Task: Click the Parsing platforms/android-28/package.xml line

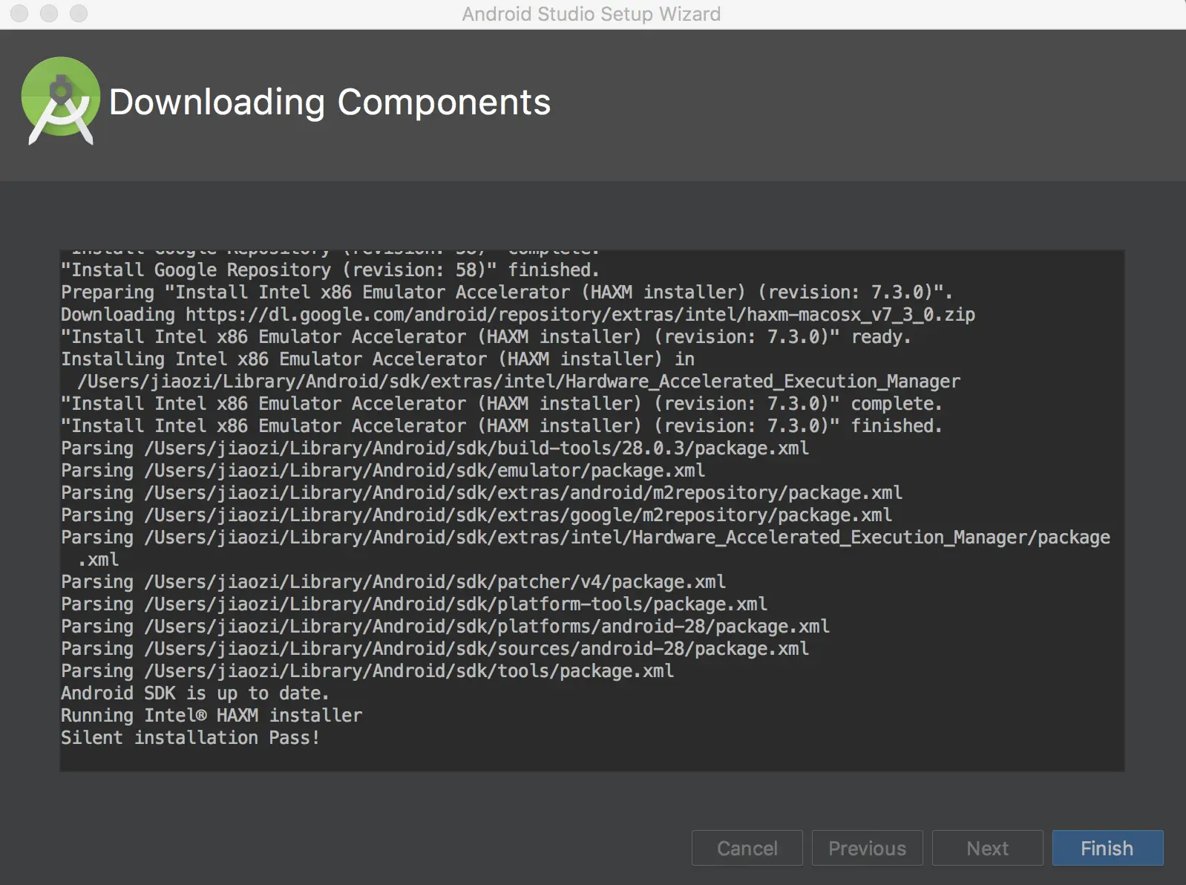Action: click(445, 626)
